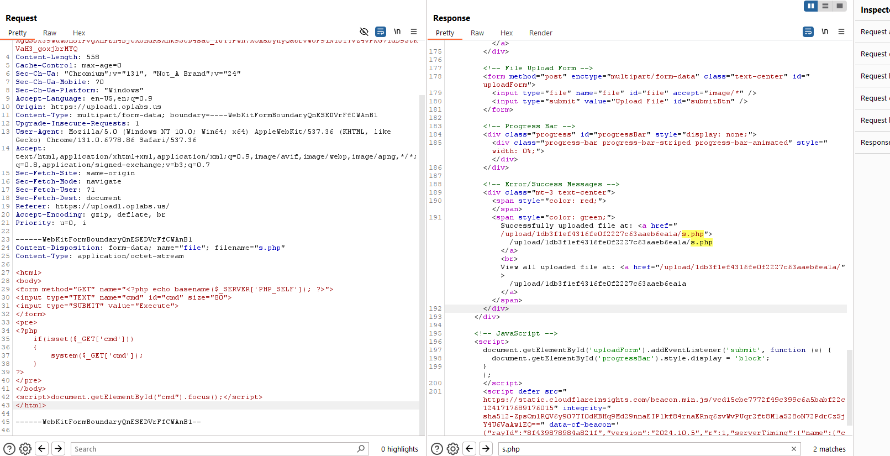Image resolution: width=890 pixels, height=456 pixels.
Task: Click 'Successfully uploaded file at:' text in Response
Action: pos(566,226)
